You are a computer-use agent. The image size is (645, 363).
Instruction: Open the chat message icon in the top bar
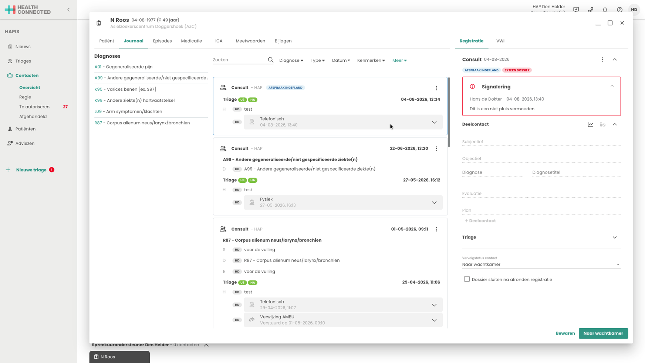(576, 10)
